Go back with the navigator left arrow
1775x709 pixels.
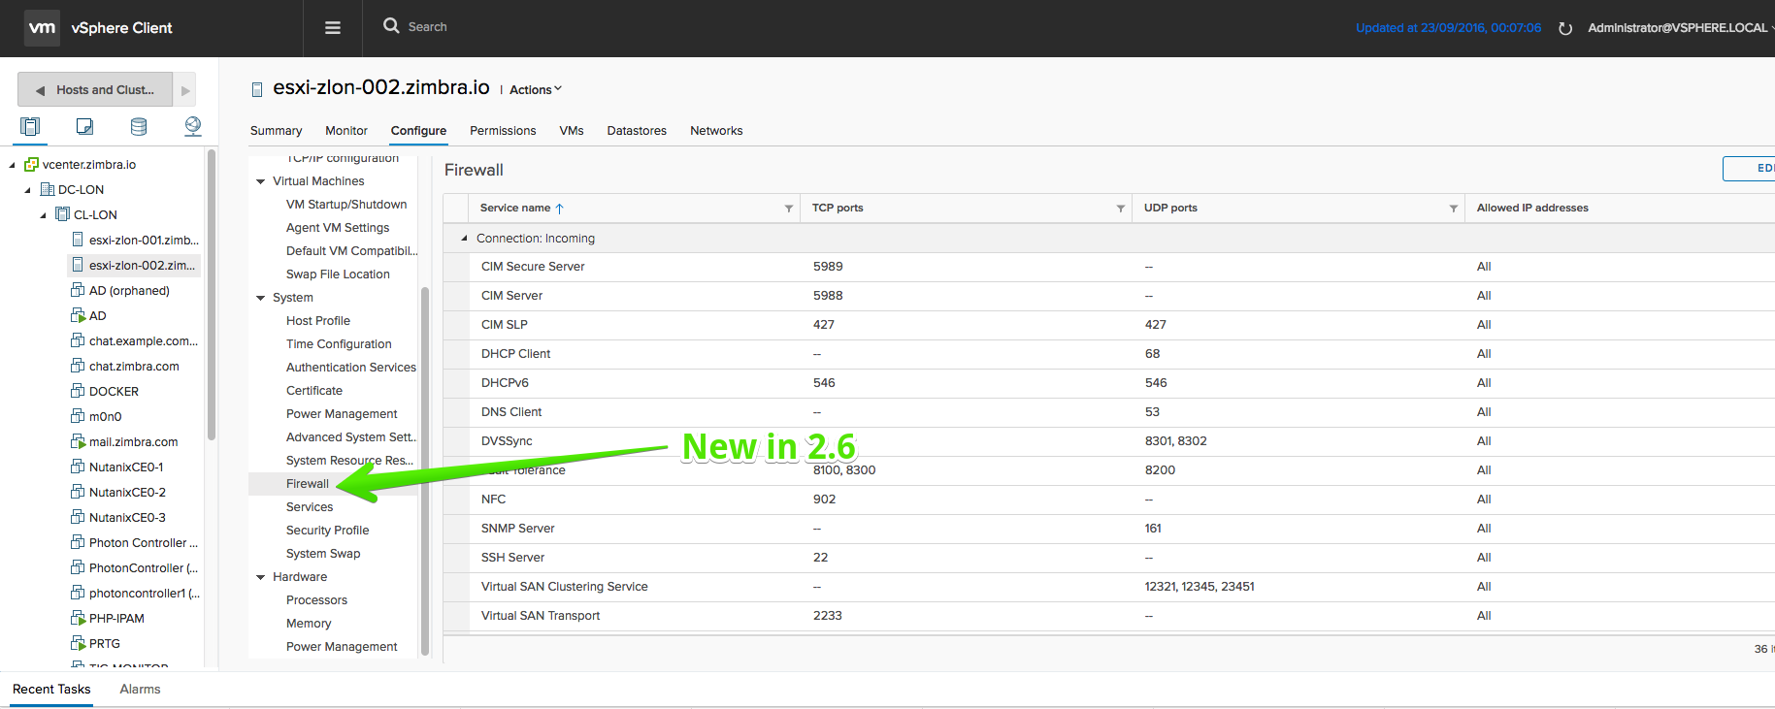point(40,90)
